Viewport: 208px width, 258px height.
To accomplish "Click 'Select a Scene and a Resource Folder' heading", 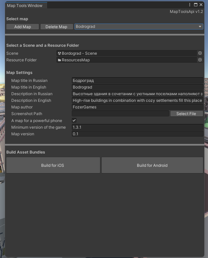I will coord(43,45).
